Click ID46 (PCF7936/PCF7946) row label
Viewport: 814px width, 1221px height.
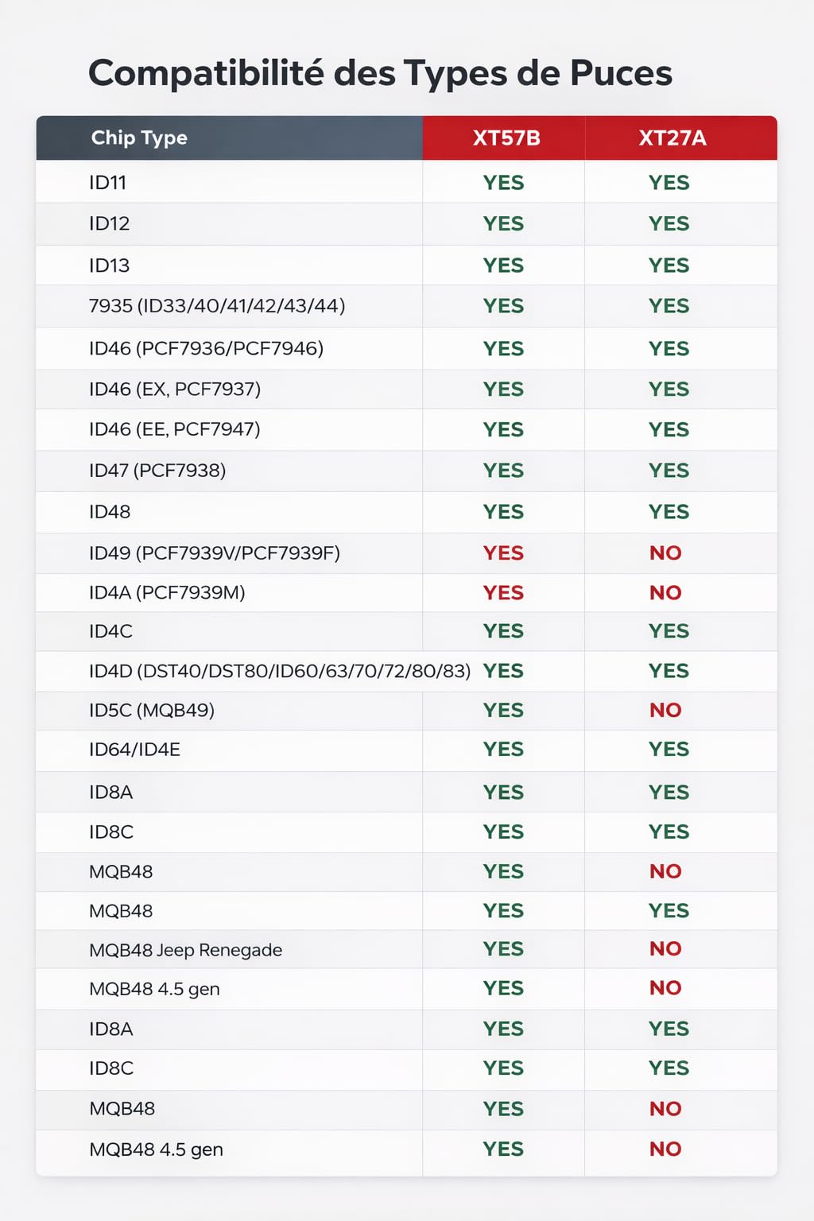207,348
